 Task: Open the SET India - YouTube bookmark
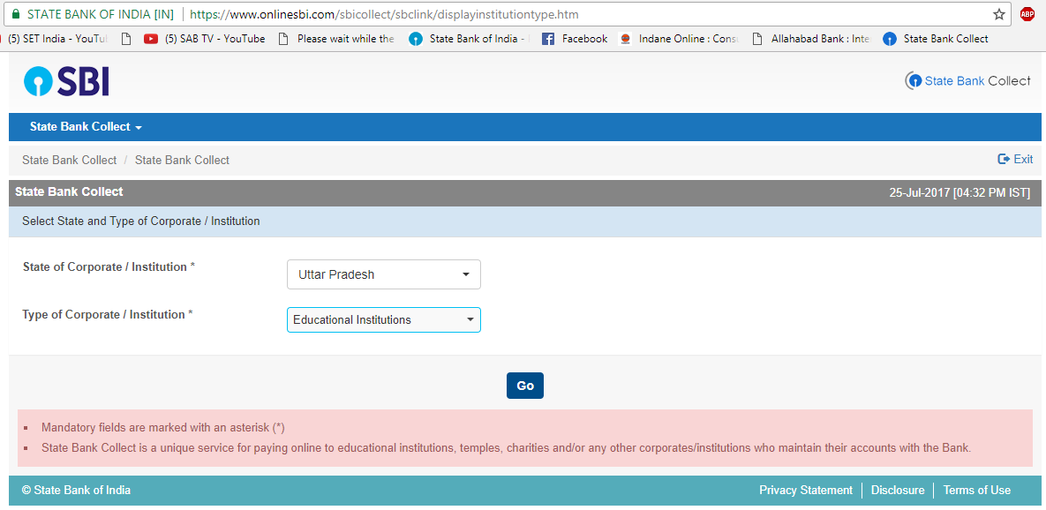[x=55, y=39]
